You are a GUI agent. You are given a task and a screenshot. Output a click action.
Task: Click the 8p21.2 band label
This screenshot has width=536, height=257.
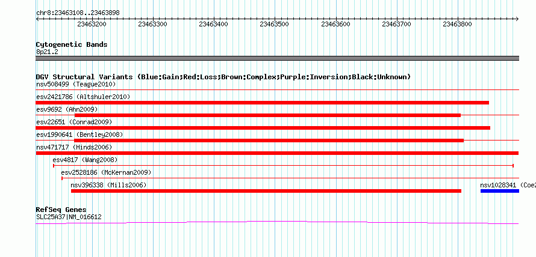click(x=46, y=52)
